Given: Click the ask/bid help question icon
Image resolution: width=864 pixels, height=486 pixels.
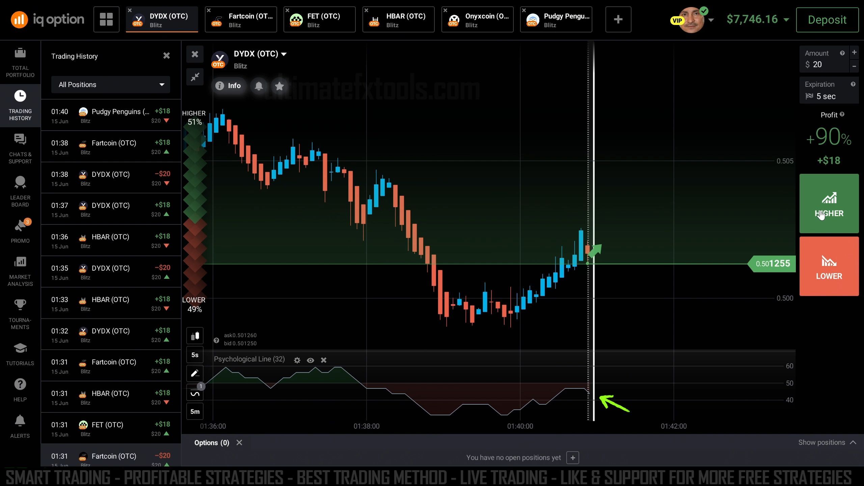Looking at the screenshot, I should coord(216,340).
